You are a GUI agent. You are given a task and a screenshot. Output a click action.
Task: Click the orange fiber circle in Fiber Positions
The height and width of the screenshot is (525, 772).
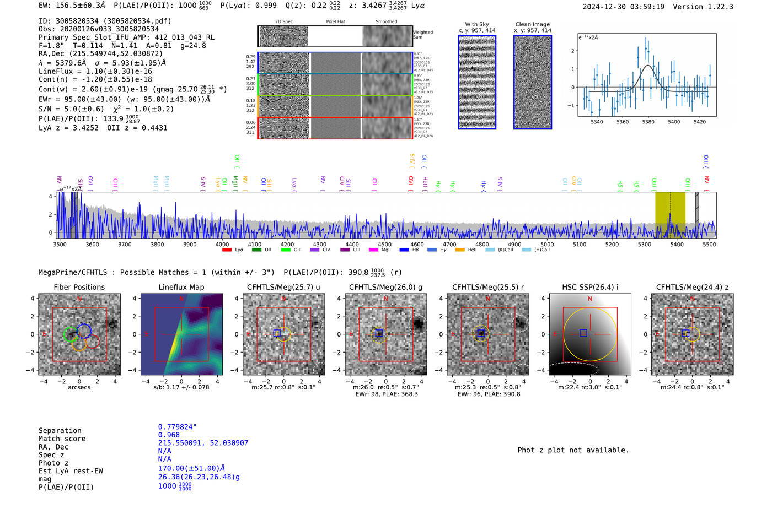(79, 344)
